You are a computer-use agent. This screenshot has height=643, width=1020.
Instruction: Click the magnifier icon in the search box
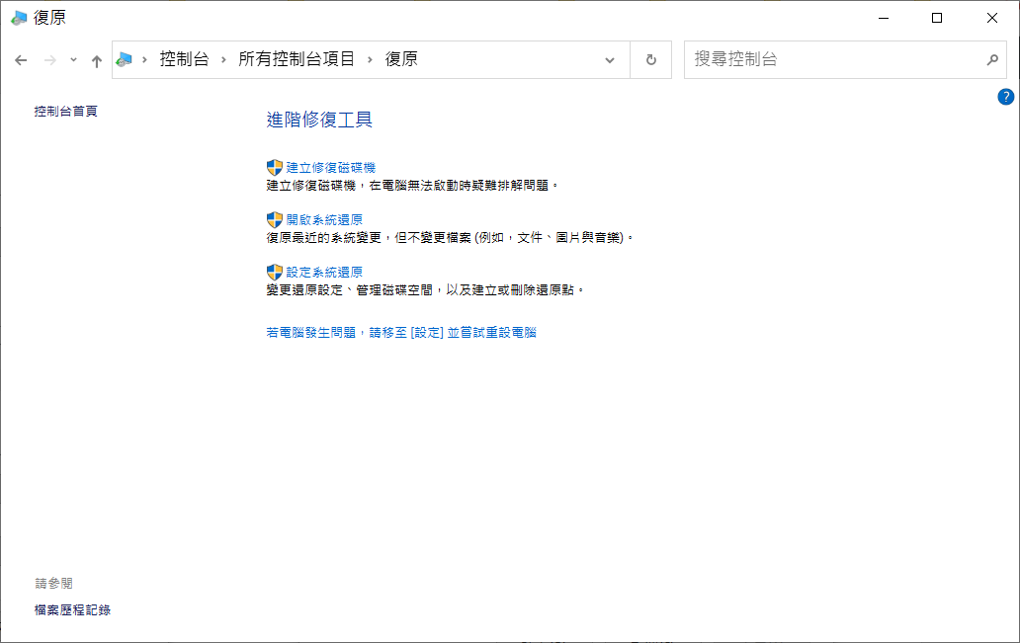tap(992, 59)
